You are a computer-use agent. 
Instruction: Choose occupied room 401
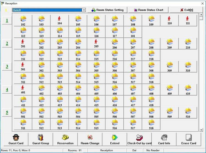tap(23, 90)
